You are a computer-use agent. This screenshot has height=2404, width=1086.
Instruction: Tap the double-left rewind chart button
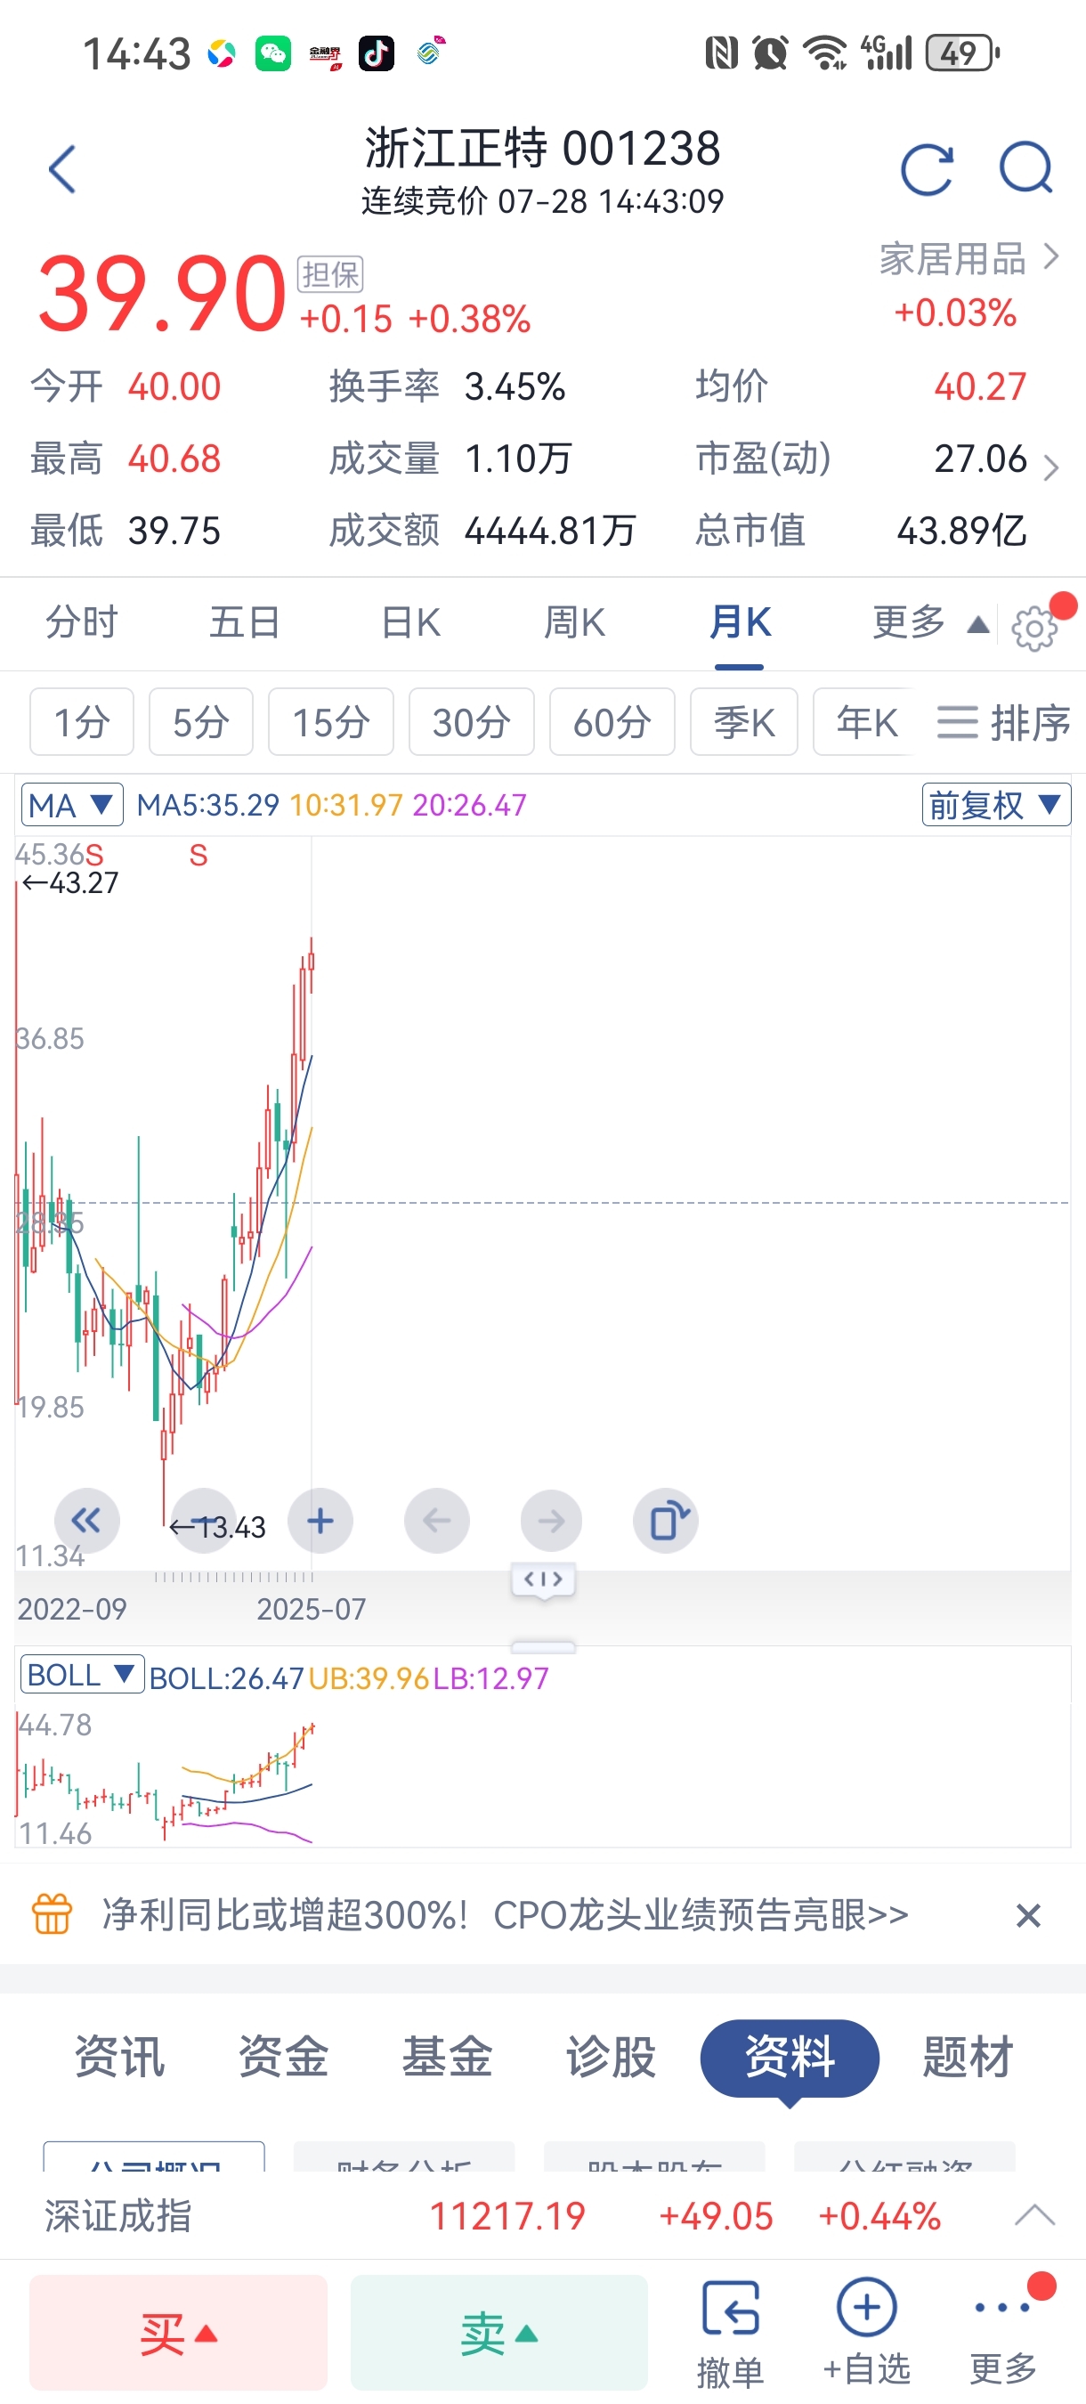pos(86,1520)
